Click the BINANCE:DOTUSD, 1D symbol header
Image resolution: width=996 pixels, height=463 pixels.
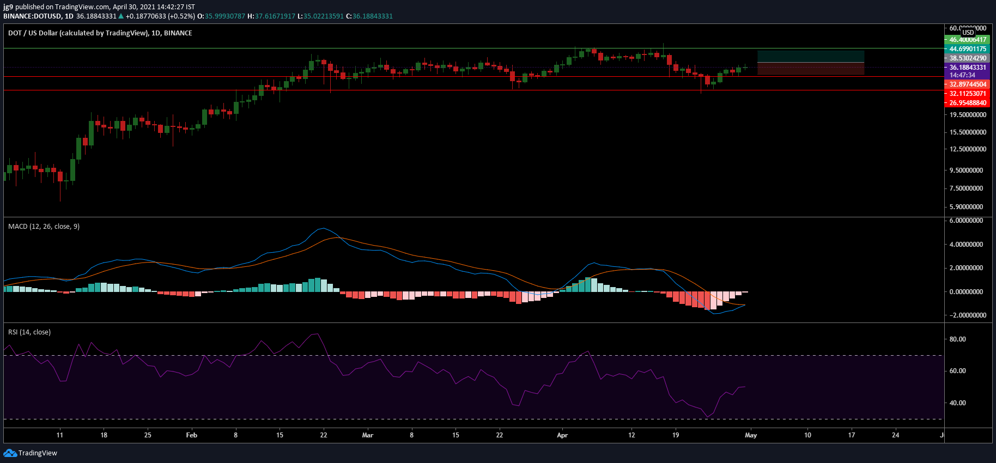38,16
